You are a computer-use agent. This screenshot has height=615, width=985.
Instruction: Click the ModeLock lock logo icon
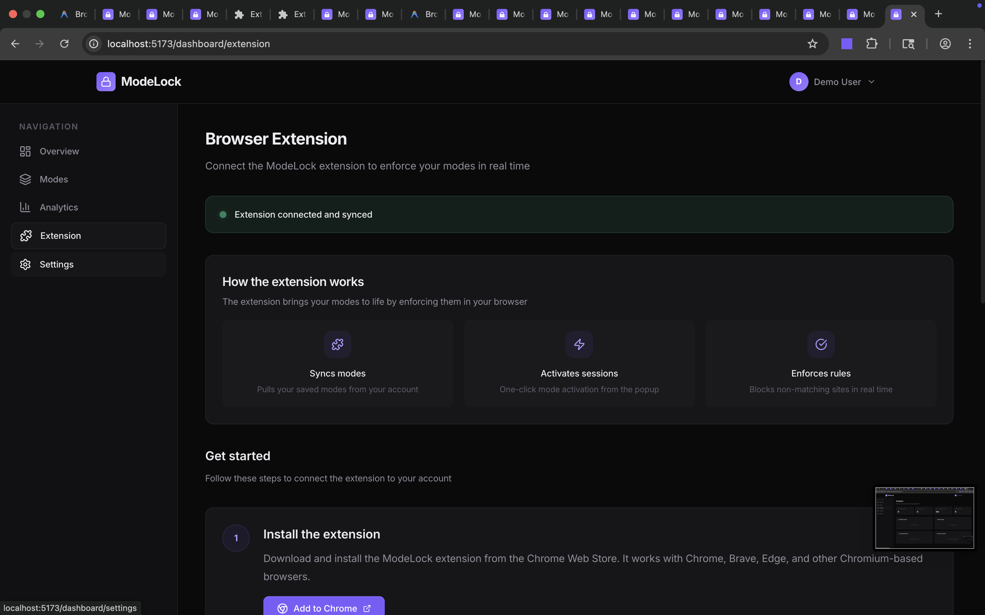tap(106, 82)
